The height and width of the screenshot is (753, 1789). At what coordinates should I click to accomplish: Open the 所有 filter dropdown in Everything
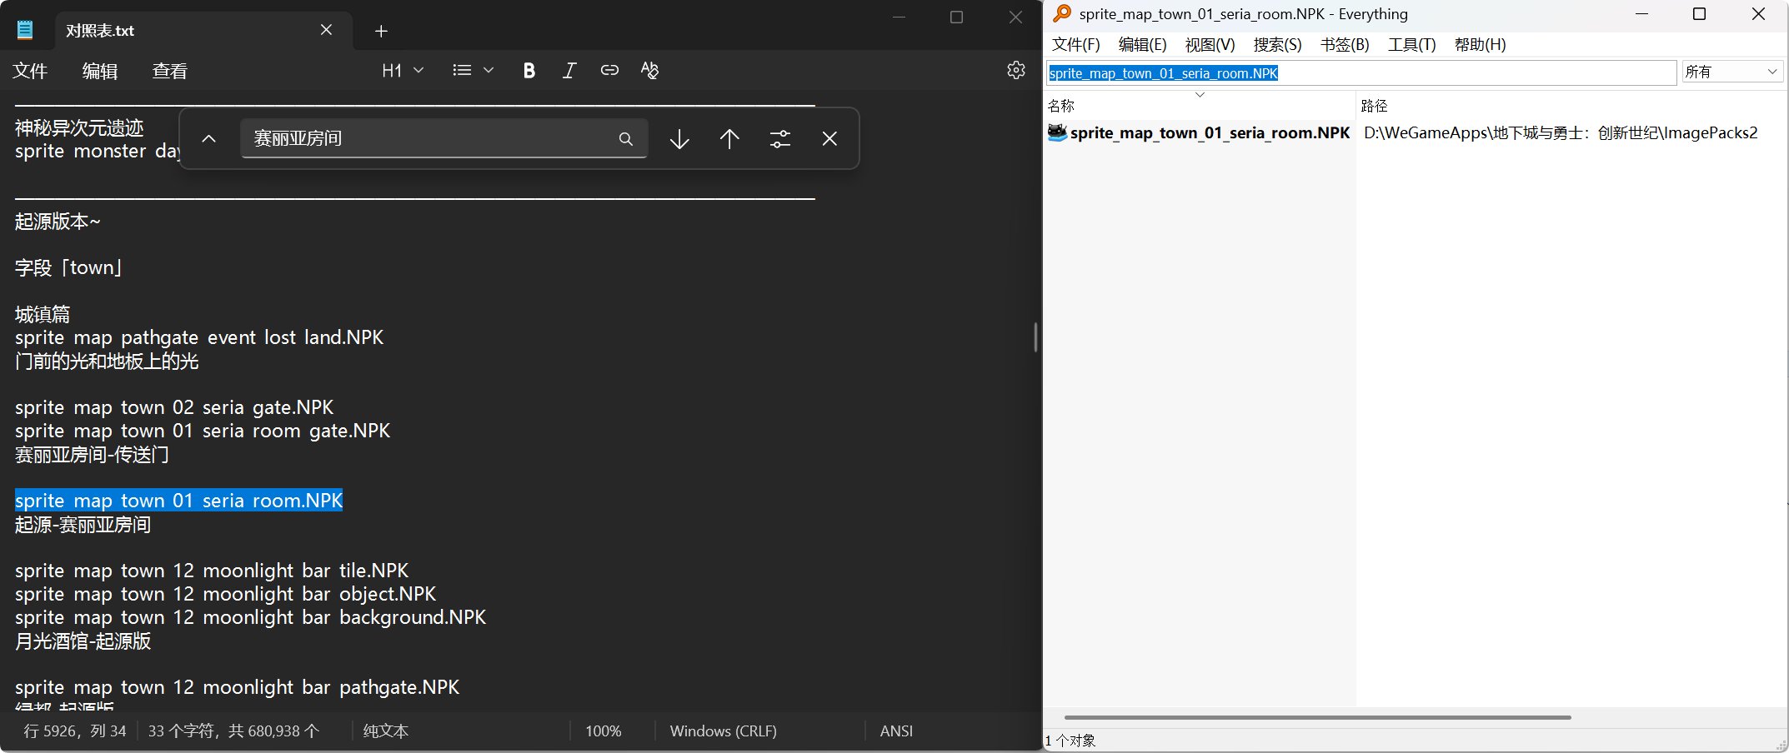point(1731,72)
